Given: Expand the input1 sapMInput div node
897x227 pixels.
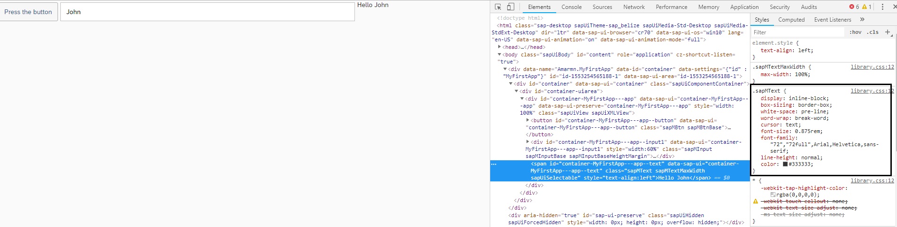Looking at the screenshot, I should (x=528, y=142).
